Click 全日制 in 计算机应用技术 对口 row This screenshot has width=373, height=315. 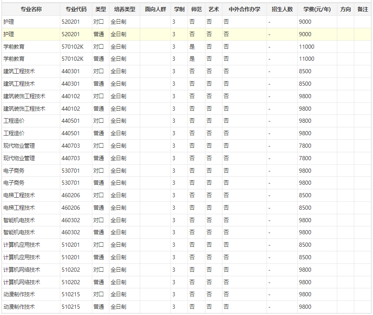(x=119, y=245)
